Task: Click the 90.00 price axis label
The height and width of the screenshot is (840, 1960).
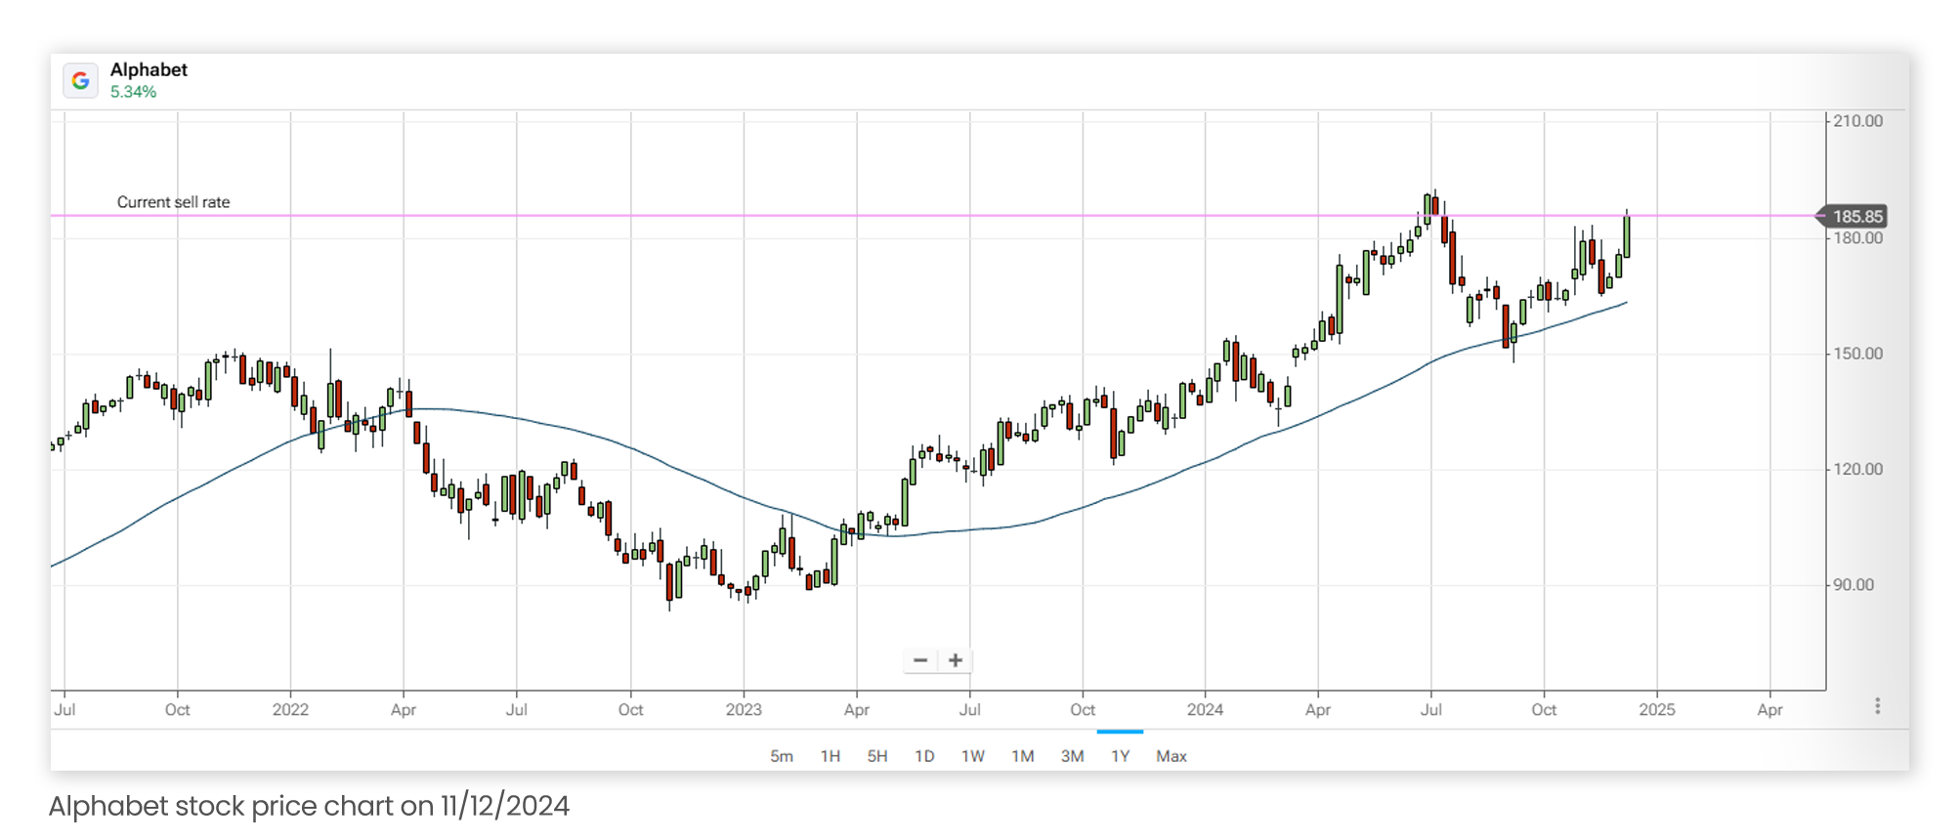Action: point(1853,585)
